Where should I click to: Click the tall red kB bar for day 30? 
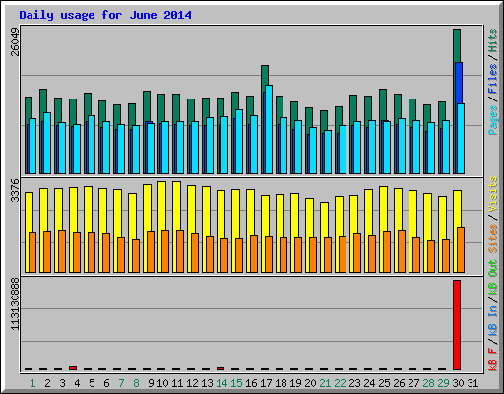[x=457, y=325]
